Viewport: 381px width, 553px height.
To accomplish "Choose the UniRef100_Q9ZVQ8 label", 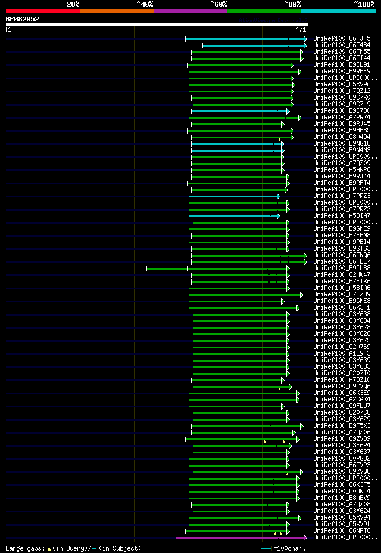I will click(342, 472).
